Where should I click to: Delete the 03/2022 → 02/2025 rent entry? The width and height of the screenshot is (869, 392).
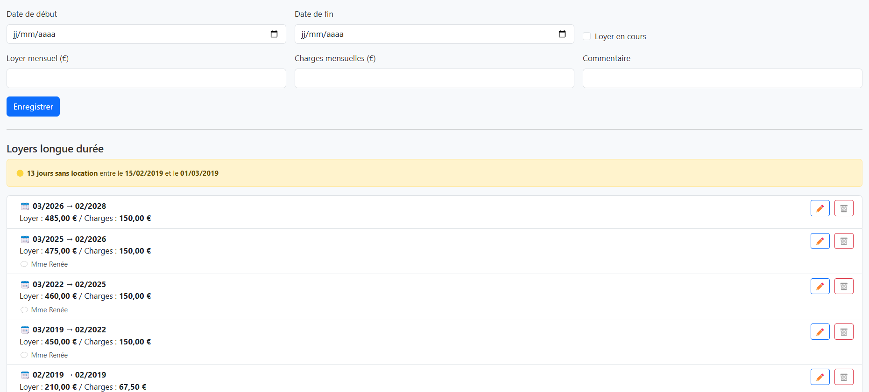pos(843,286)
